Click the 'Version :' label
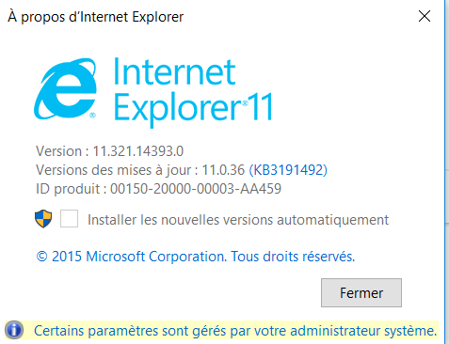This screenshot has height=344, width=449. (x=62, y=151)
